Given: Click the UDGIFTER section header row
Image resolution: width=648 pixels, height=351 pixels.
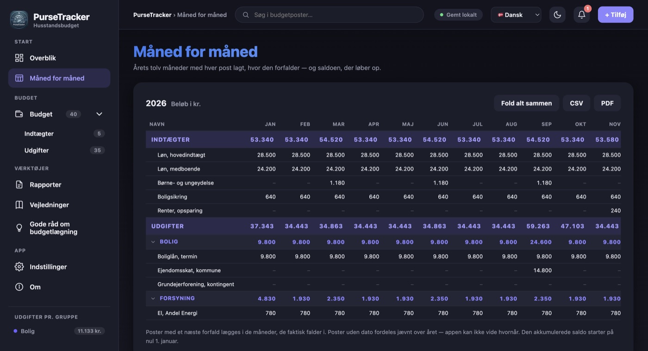Looking at the screenshot, I should coord(383,226).
